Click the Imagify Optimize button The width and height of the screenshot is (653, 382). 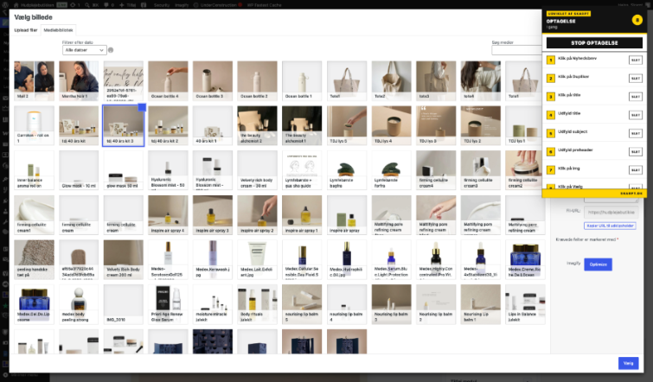598,264
